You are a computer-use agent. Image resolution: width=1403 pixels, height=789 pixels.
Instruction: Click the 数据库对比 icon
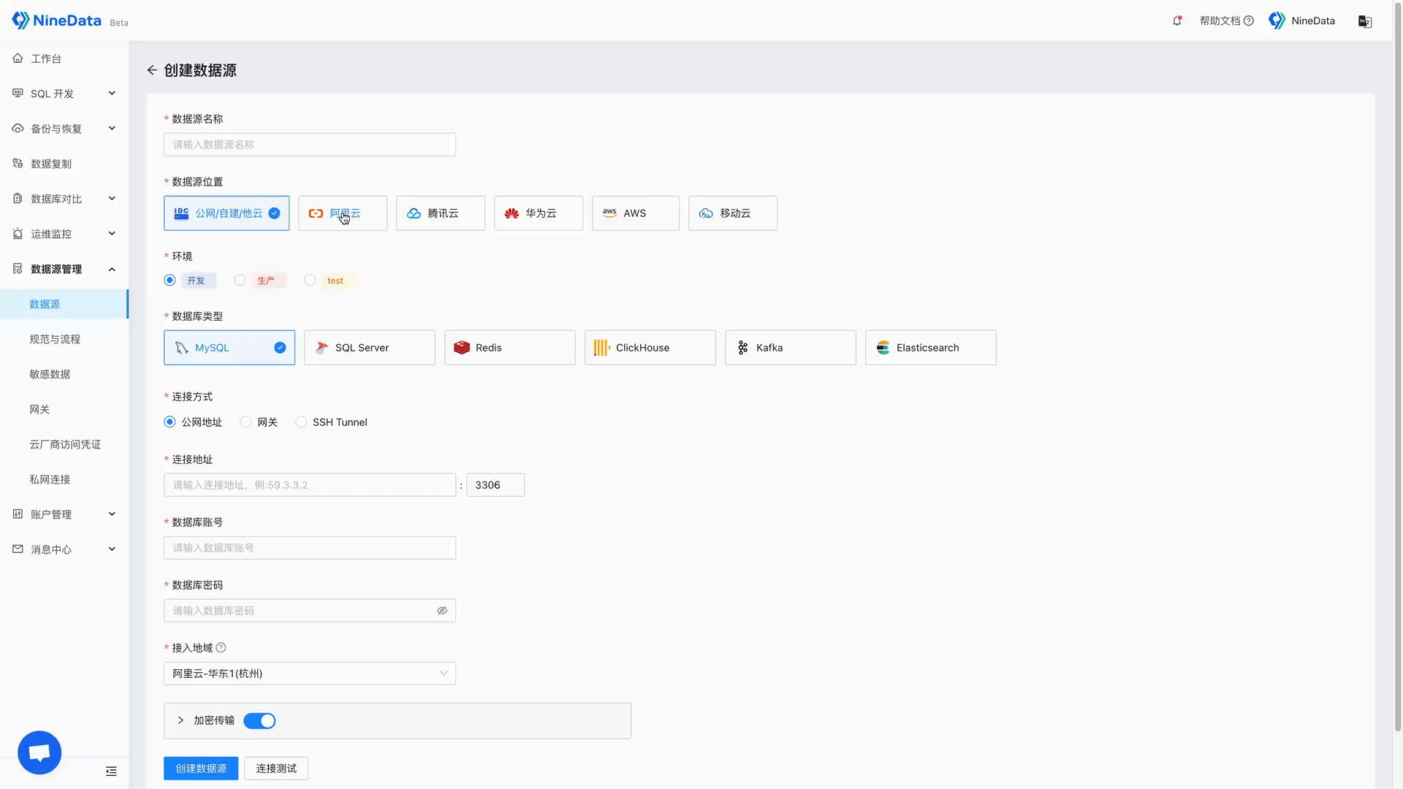[18, 198]
